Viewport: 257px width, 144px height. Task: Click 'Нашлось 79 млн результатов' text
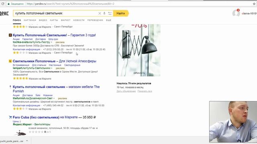(134, 84)
